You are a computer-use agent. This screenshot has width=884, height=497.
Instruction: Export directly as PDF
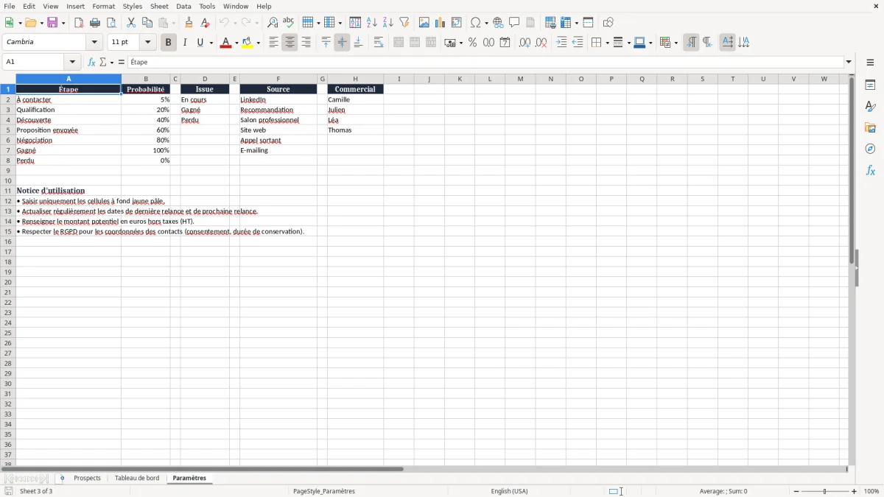tap(79, 23)
